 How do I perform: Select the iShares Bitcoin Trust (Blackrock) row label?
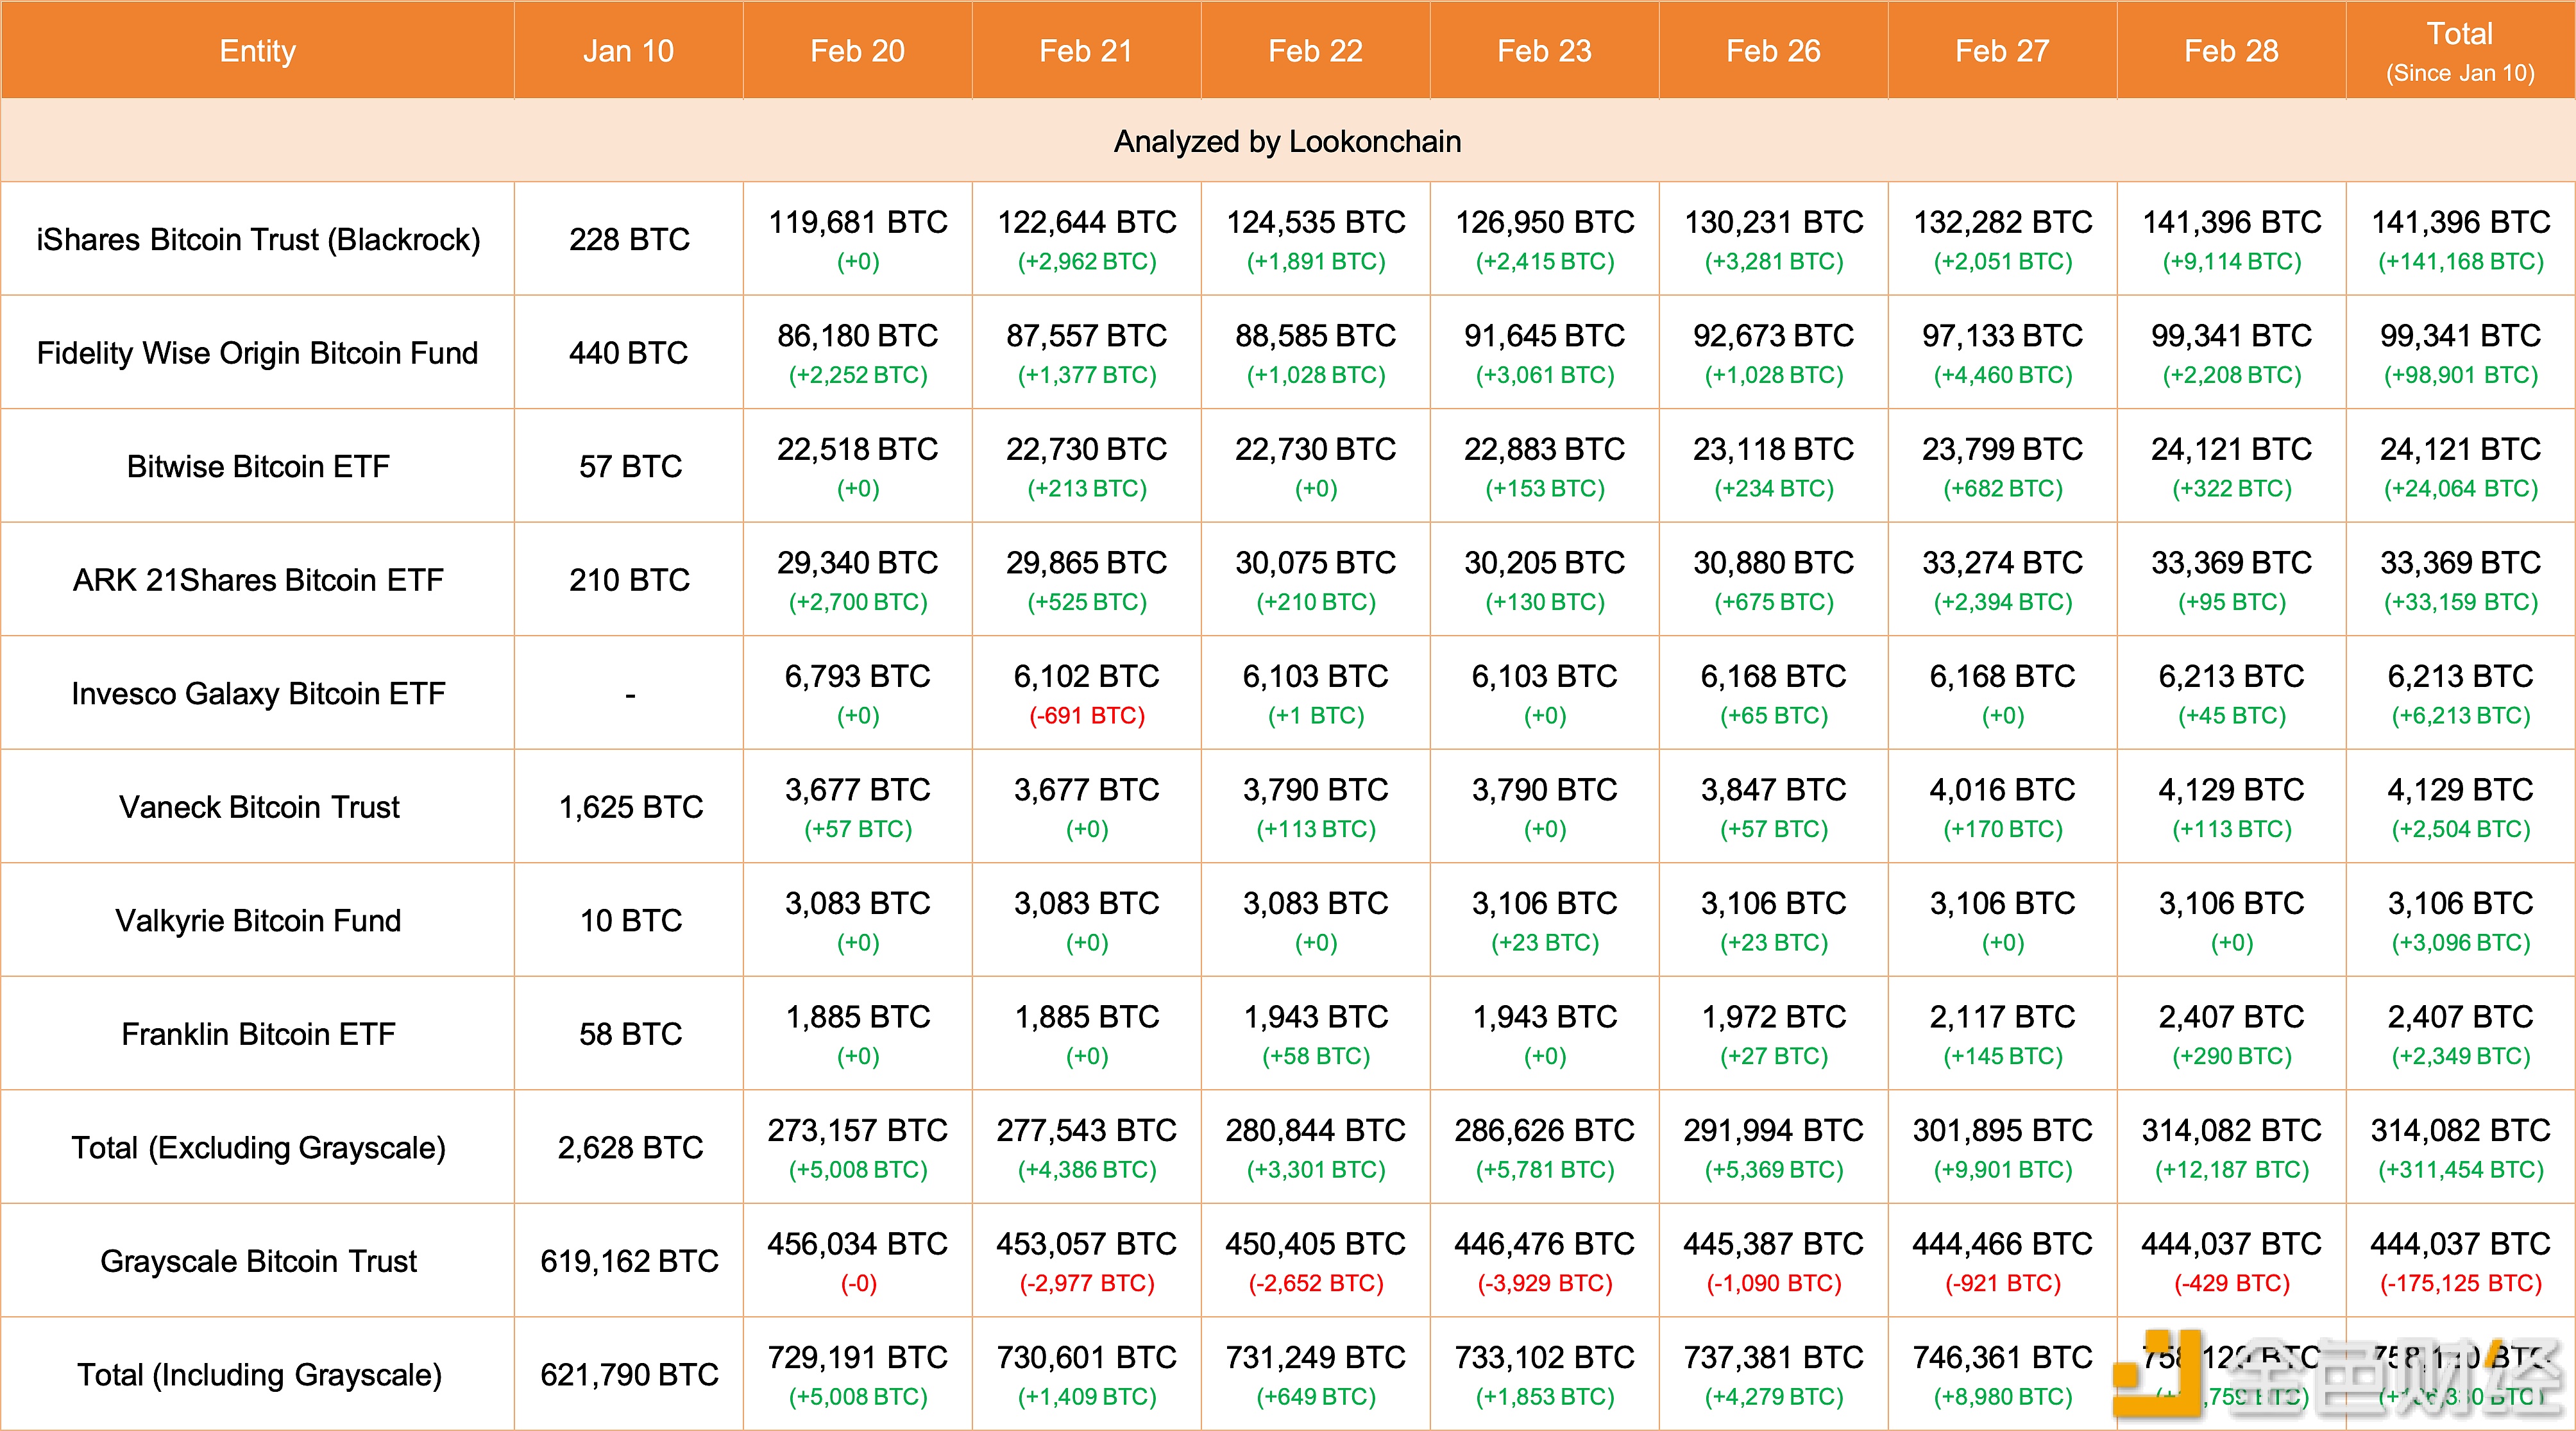click(x=258, y=240)
